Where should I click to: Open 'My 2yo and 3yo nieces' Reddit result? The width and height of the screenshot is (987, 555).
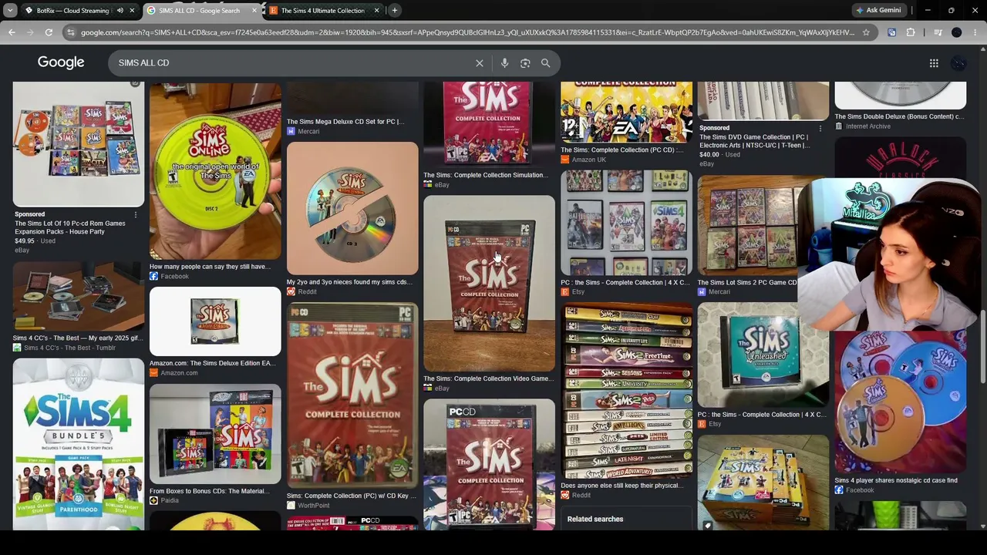(349, 282)
